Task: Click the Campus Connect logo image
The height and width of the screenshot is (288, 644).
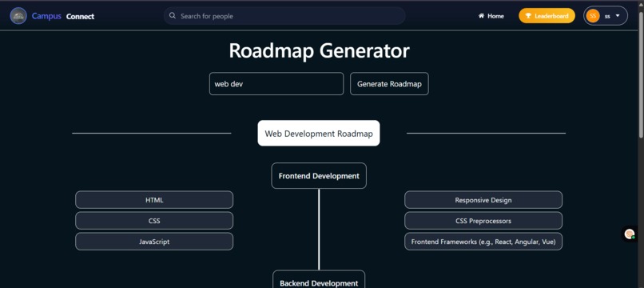Action: click(18, 16)
